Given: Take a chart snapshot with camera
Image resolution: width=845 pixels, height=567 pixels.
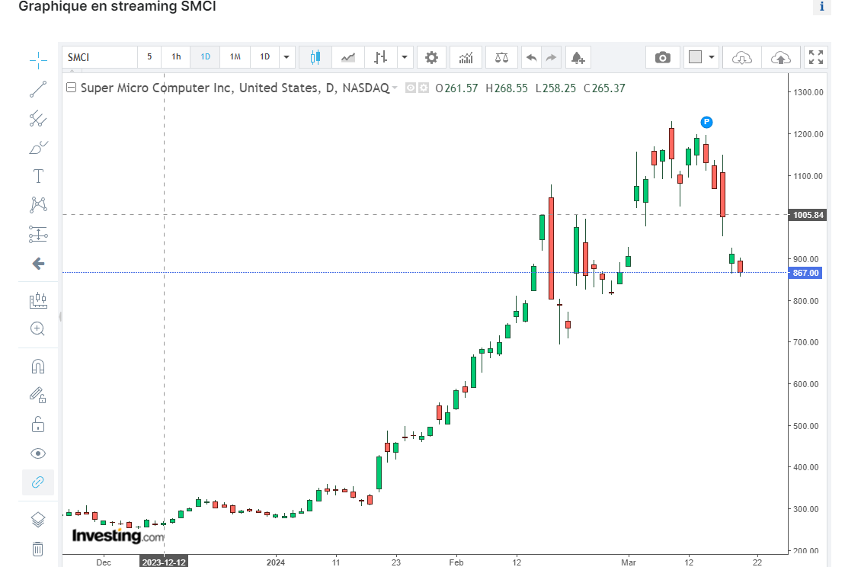Looking at the screenshot, I should click(662, 57).
